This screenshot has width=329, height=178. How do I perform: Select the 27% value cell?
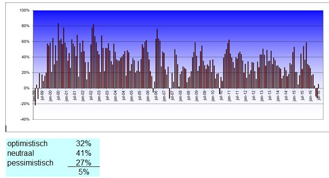(x=84, y=163)
